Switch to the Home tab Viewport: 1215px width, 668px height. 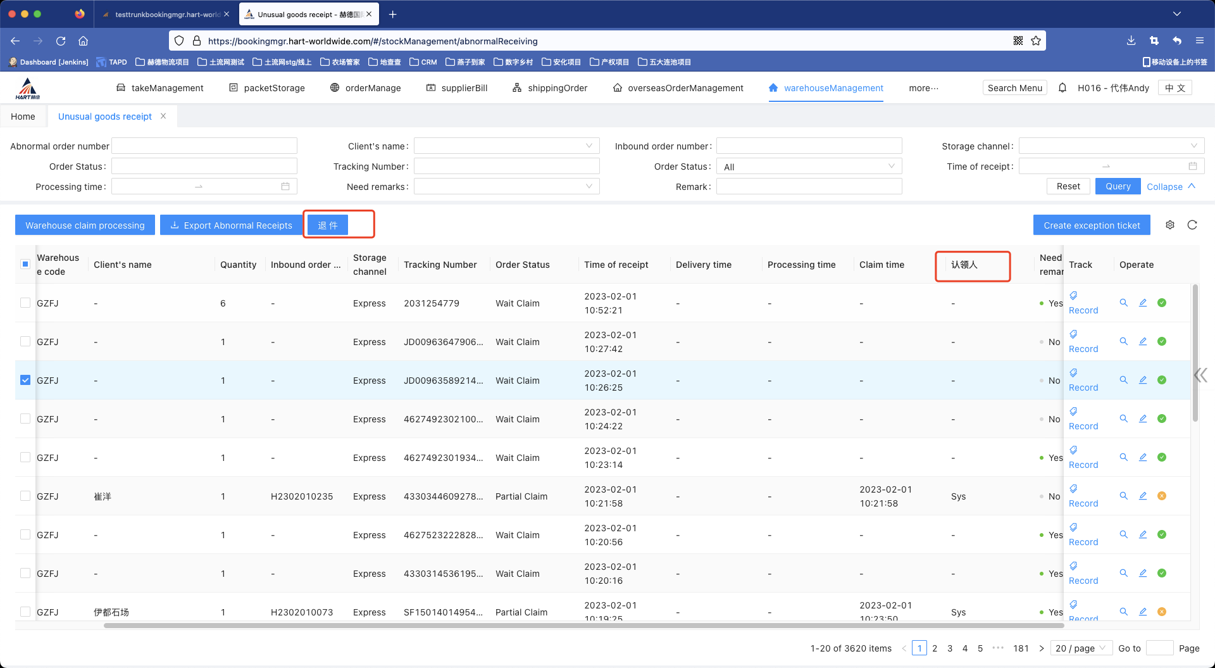pyautogui.click(x=23, y=117)
